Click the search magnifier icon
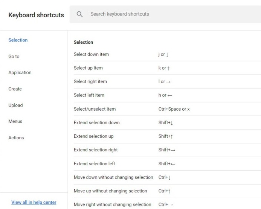Viewport: 261px width, 209px height. pos(79,14)
